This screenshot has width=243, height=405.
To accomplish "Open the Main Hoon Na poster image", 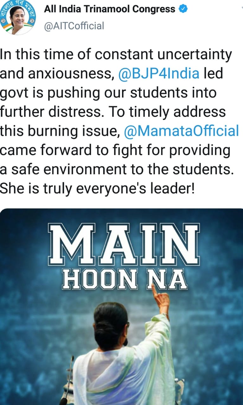I will (x=121, y=306).
